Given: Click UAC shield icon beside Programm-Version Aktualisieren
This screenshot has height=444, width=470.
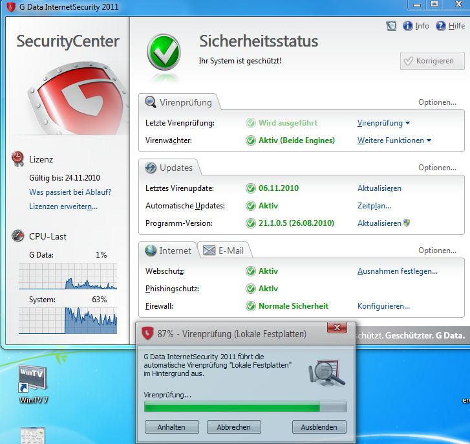Looking at the screenshot, I should coord(407,223).
